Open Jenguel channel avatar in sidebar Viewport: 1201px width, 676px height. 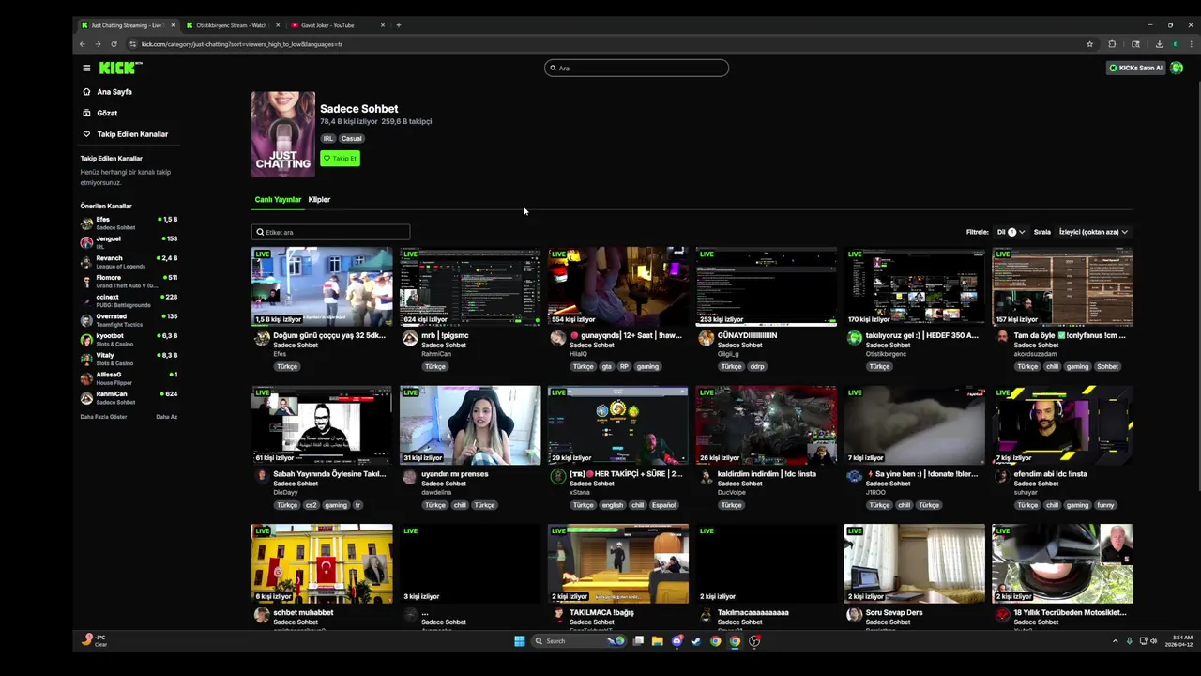click(x=87, y=242)
